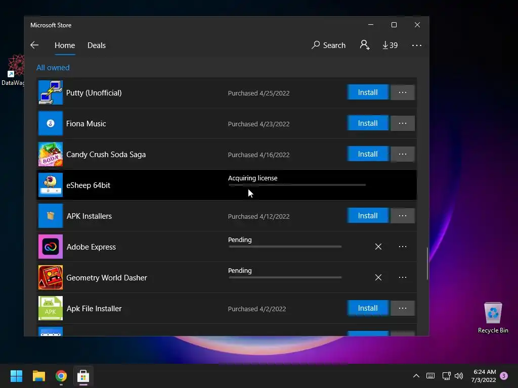
Task: Click the Microsoft Store taskbar icon
Action: 83,376
